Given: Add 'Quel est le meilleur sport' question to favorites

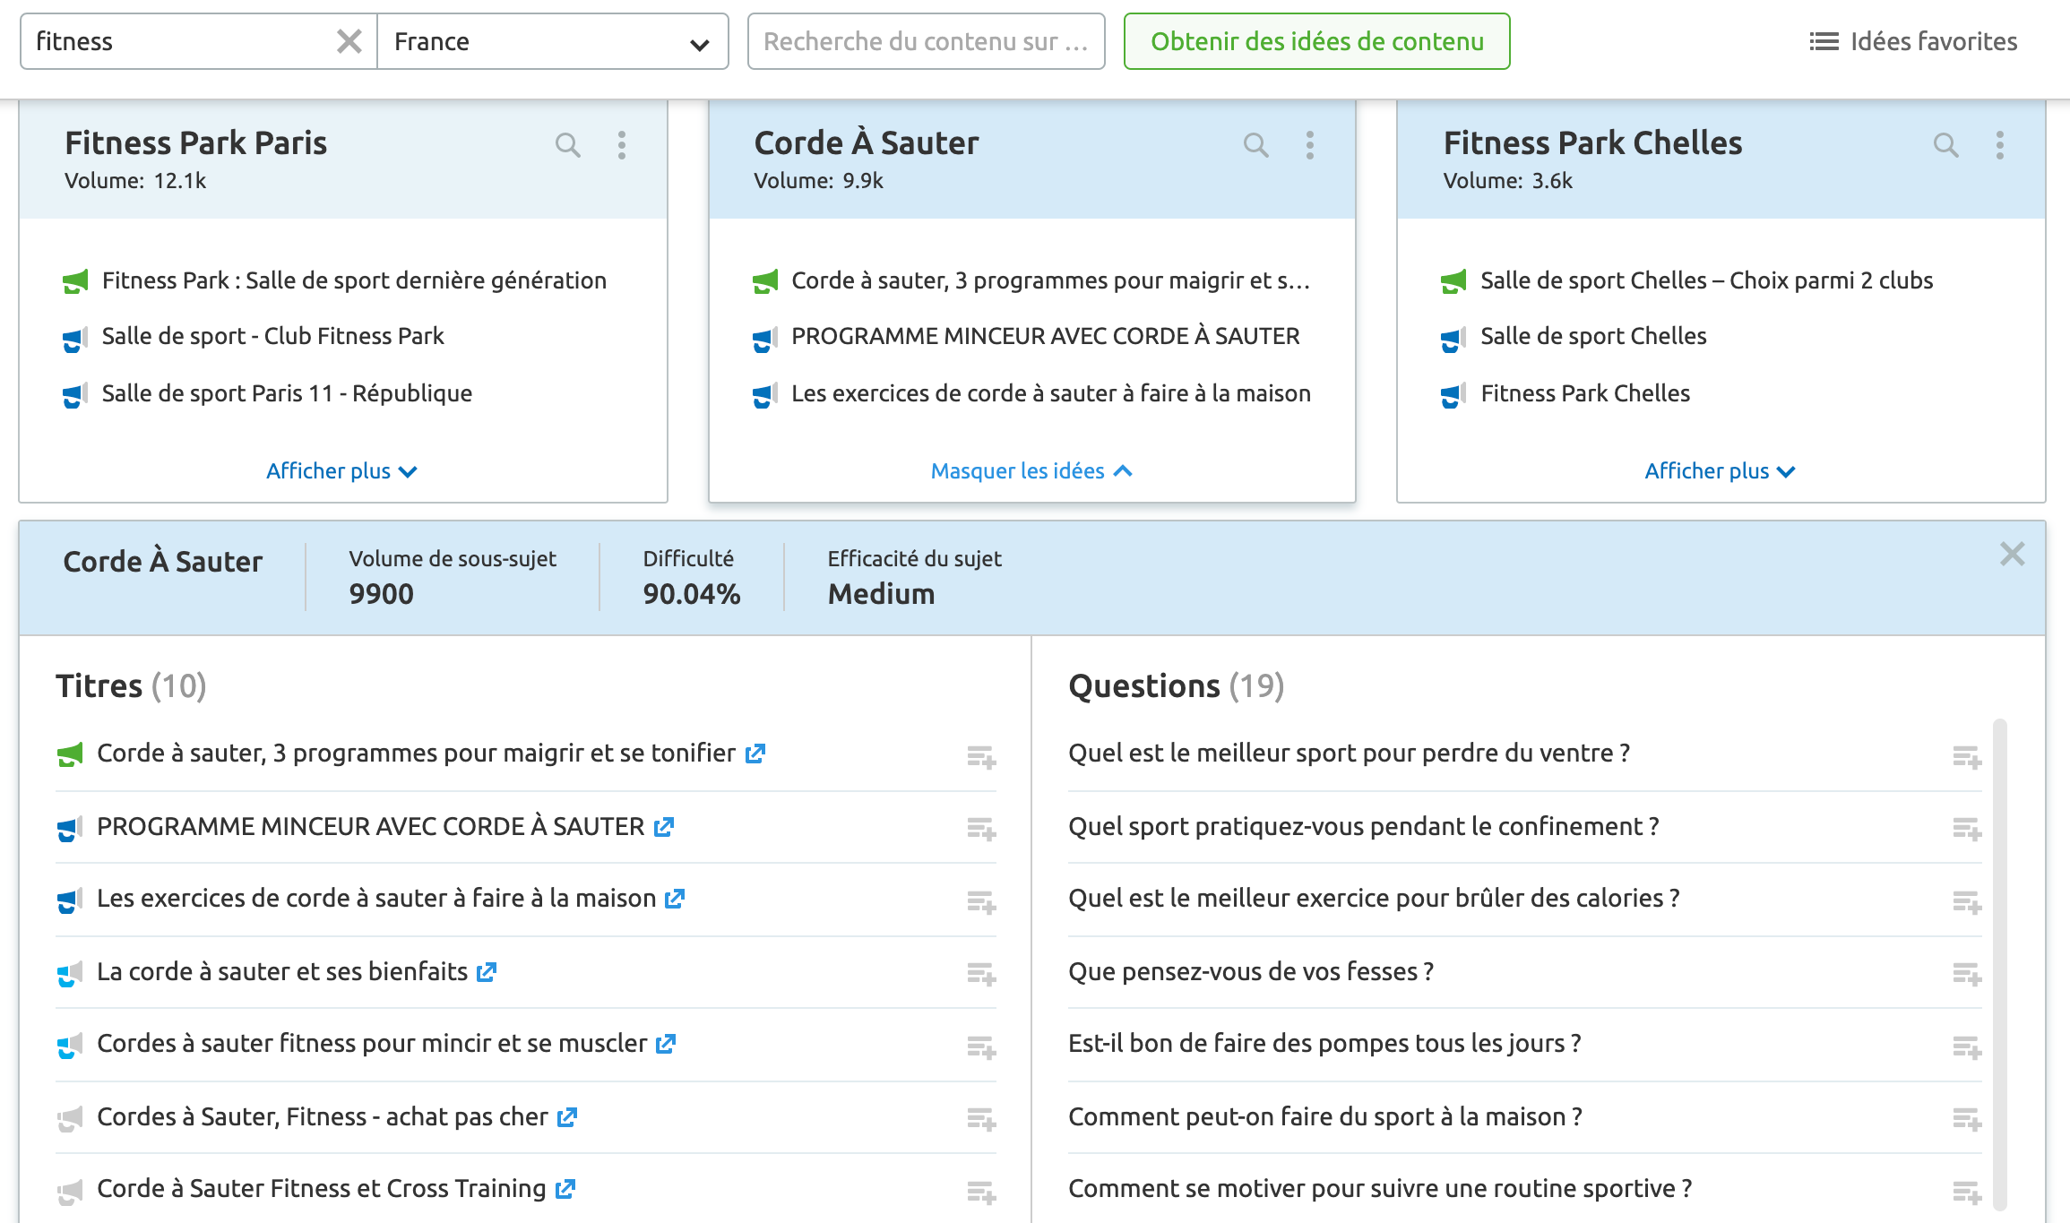Looking at the screenshot, I should (1966, 757).
